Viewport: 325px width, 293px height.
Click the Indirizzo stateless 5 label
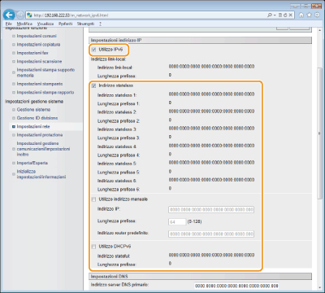tap(117, 164)
